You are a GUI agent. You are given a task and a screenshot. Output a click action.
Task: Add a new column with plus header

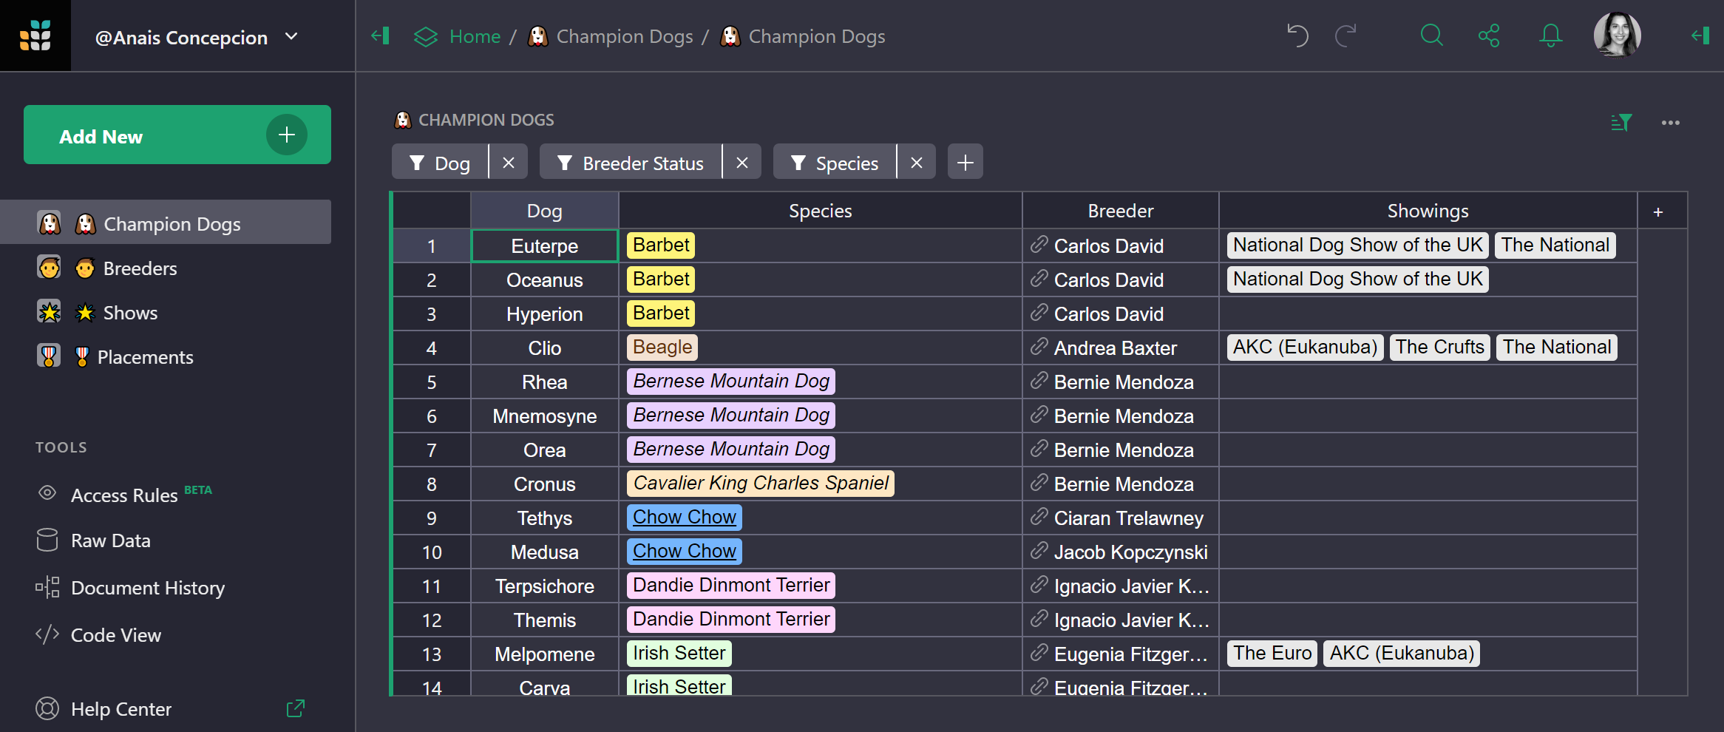click(1658, 212)
